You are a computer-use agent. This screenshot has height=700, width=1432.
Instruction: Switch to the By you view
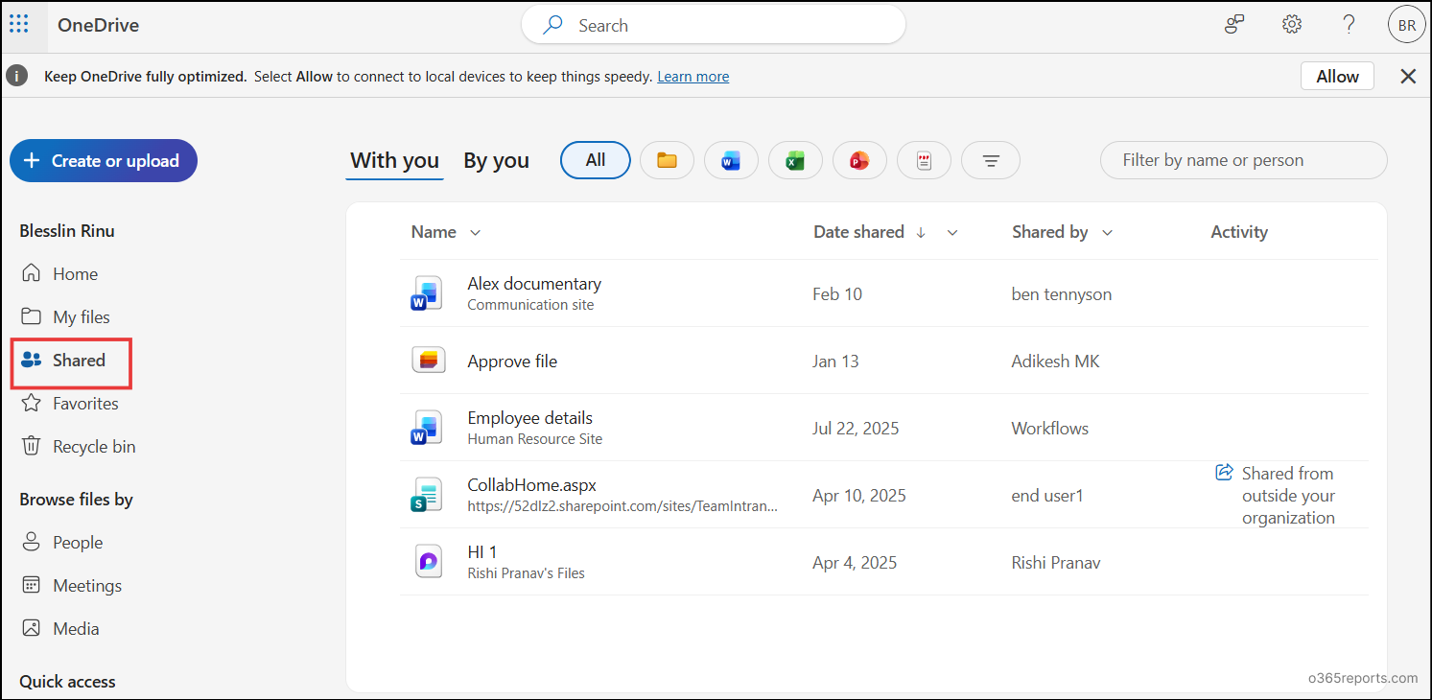(496, 160)
